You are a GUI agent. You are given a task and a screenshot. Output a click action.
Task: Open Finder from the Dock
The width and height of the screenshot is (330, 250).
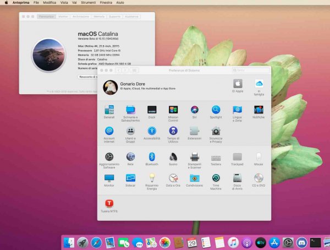[69, 243]
